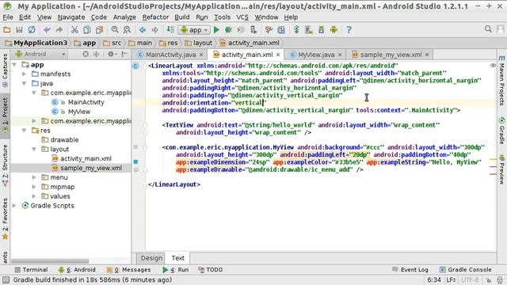
Task: Expand the manifests folder
Action: [x=25, y=74]
